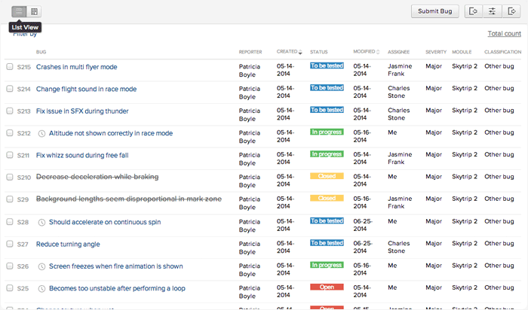Screen dimensions: 528x310
Task: Sort by the Created column arrow
Action: [300, 53]
